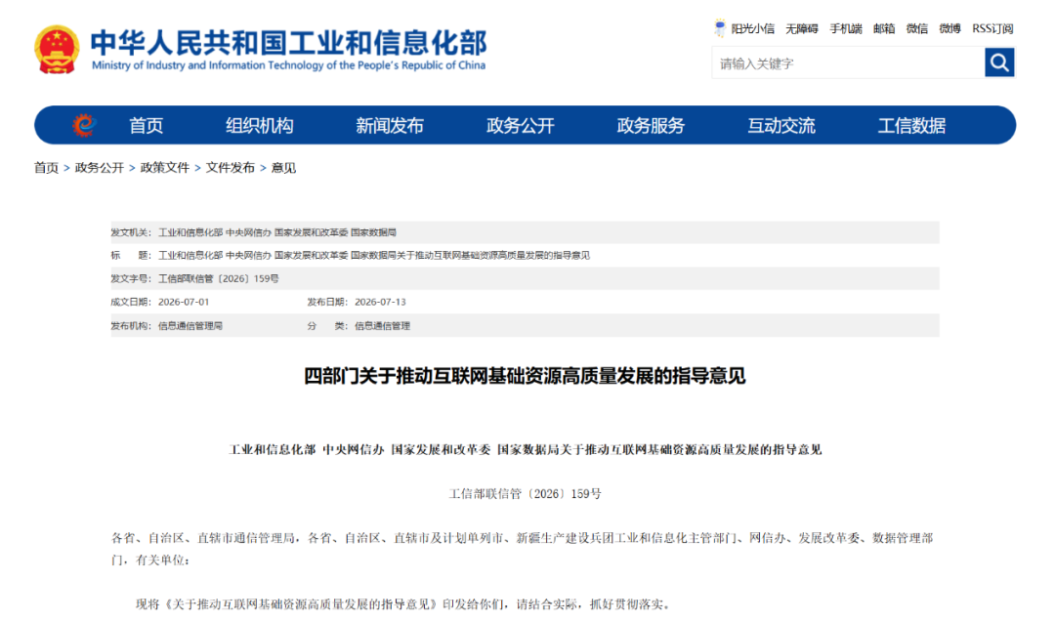Click 信息通信管理局 publishing agency value

(190, 326)
